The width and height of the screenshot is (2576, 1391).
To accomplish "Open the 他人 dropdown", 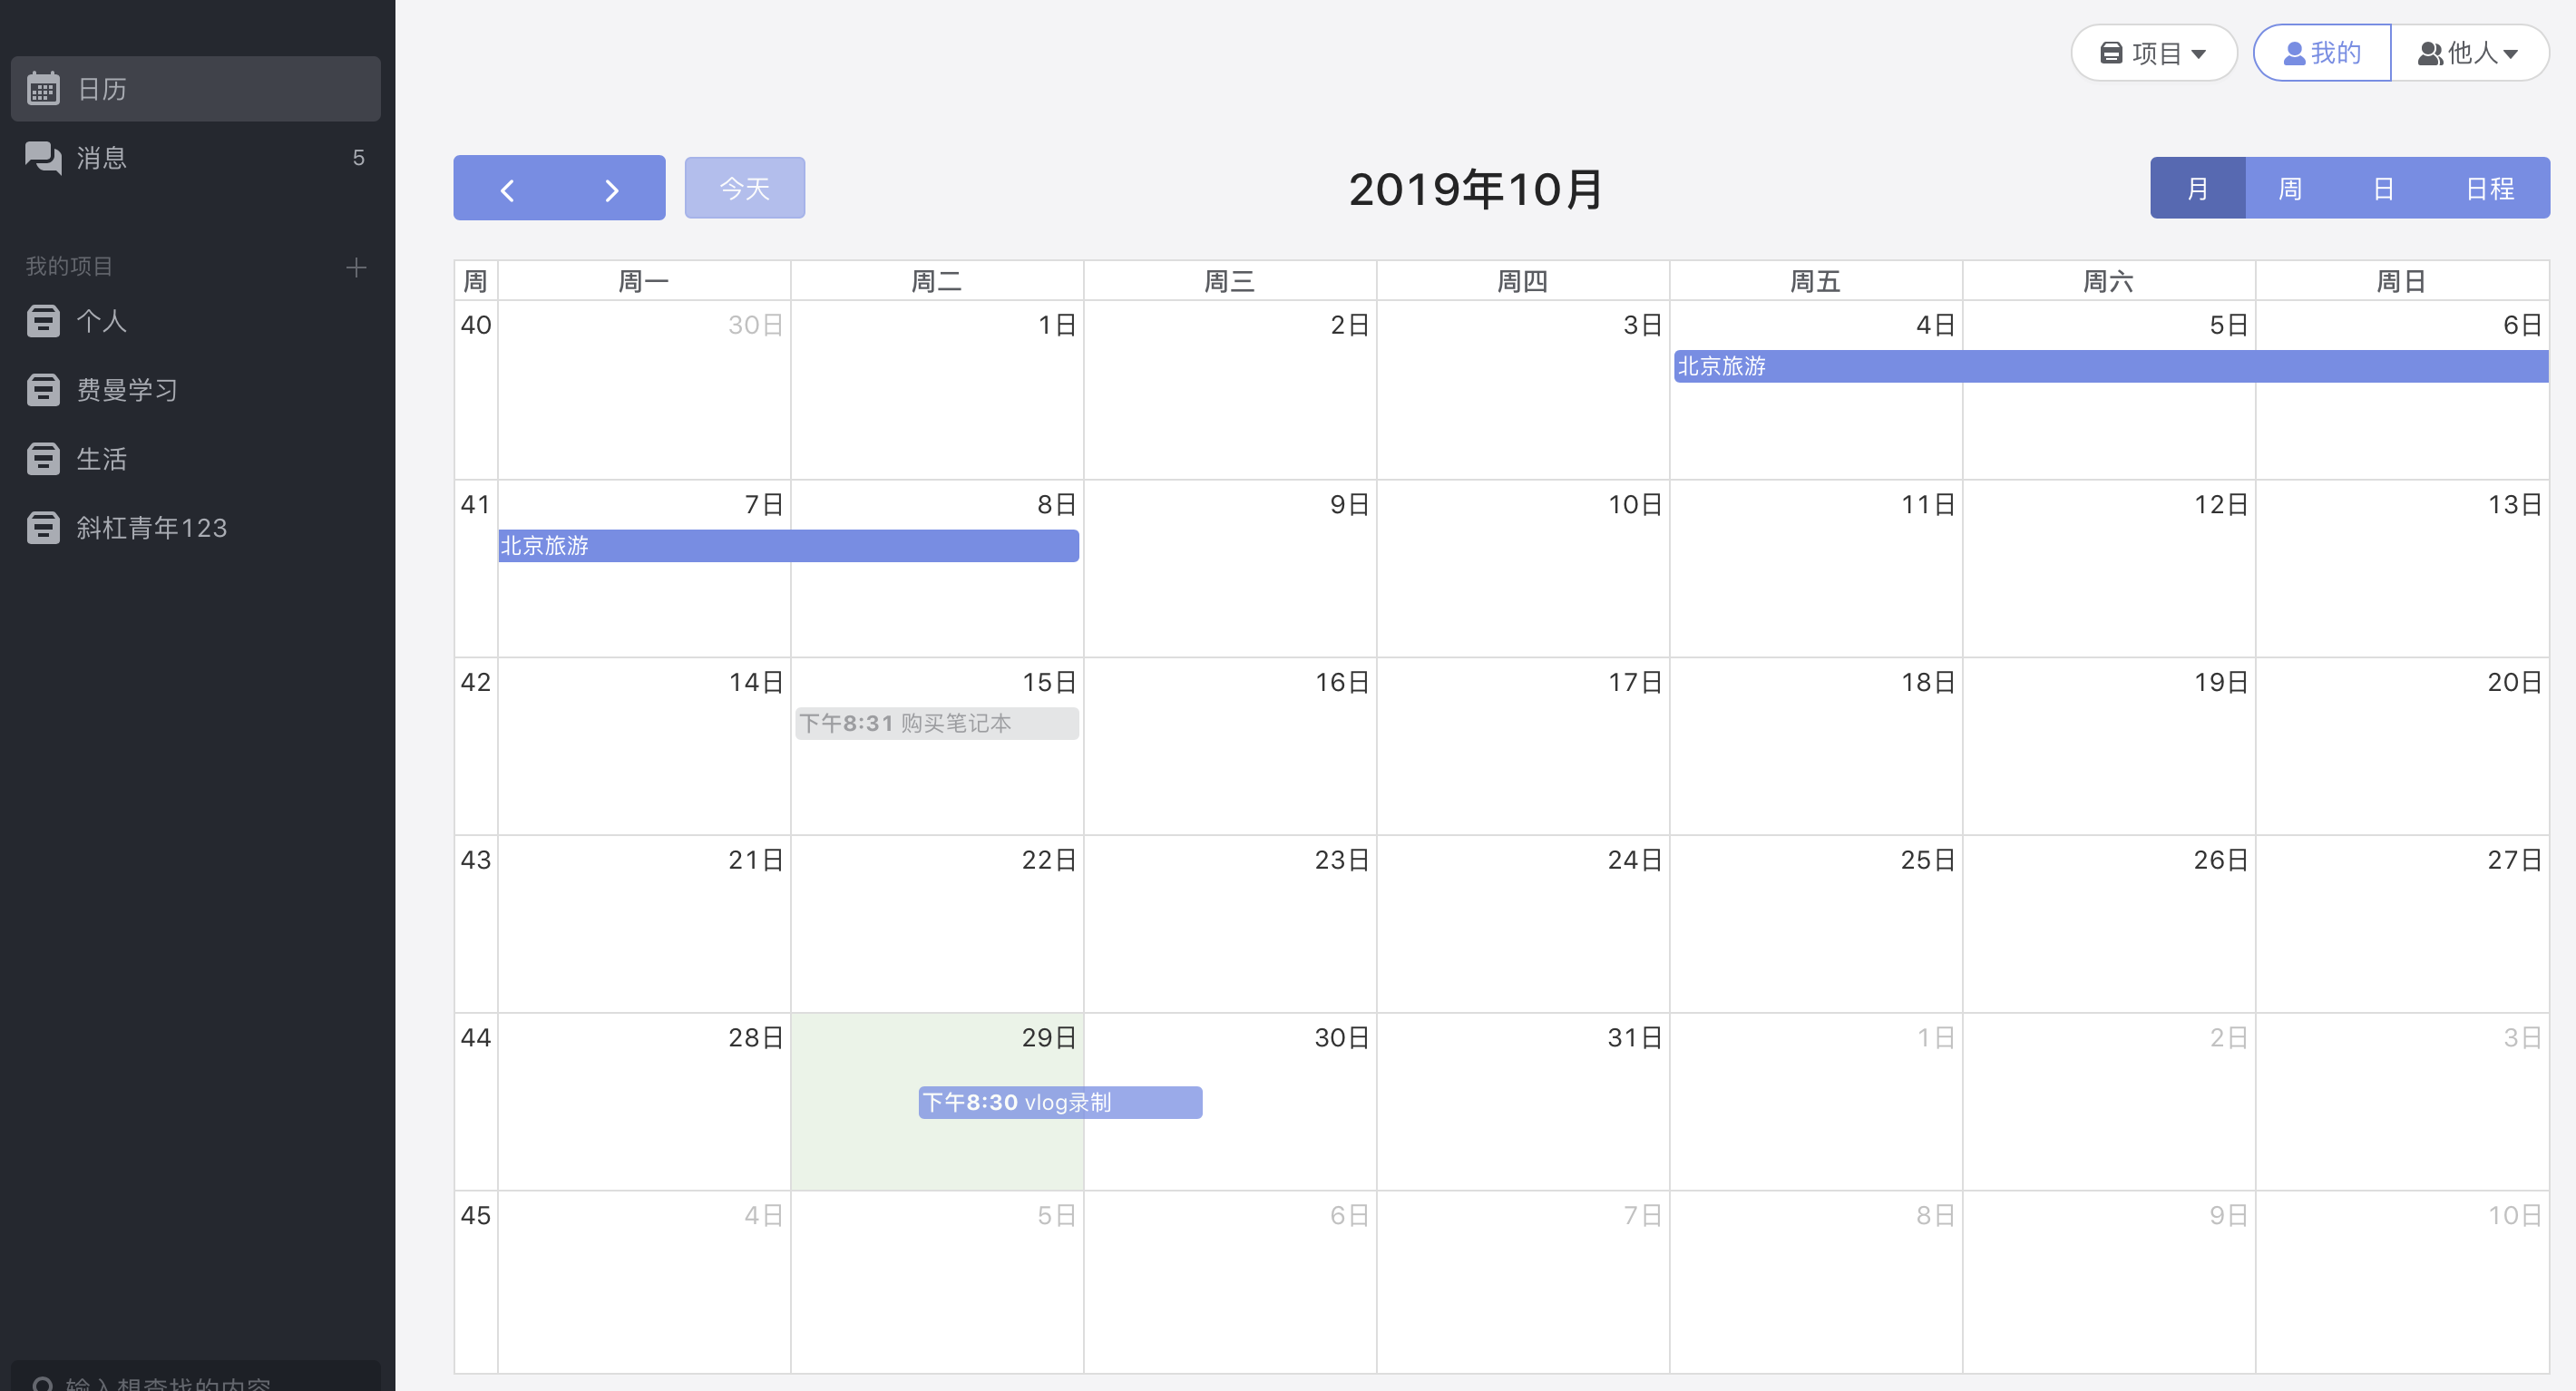I will tap(2468, 53).
